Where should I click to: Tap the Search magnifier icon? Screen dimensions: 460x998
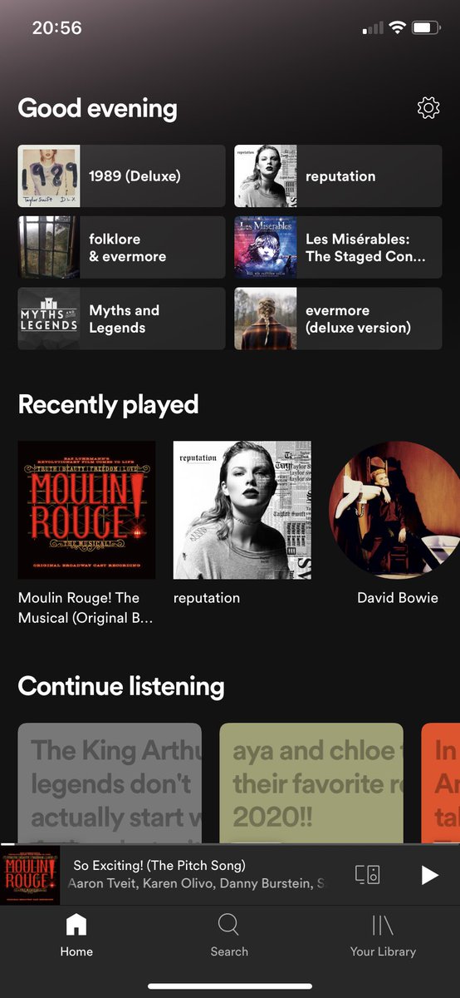(x=228, y=925)
